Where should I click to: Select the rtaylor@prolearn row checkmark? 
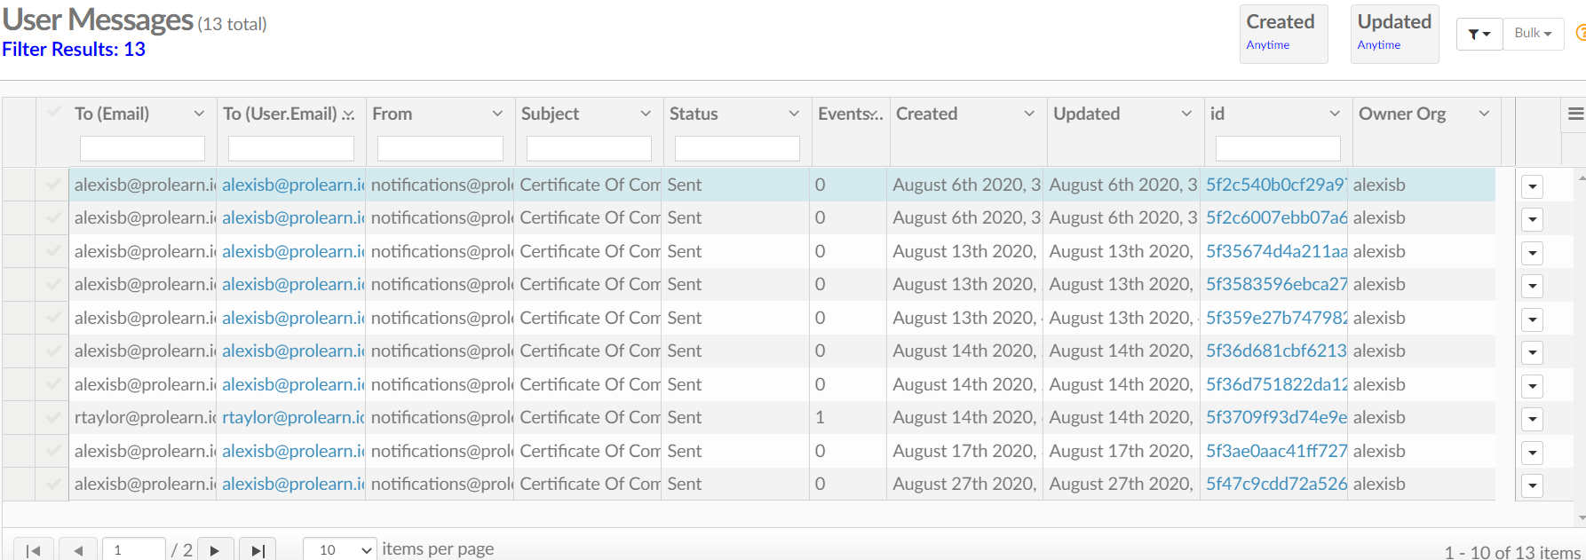[53, 417]
